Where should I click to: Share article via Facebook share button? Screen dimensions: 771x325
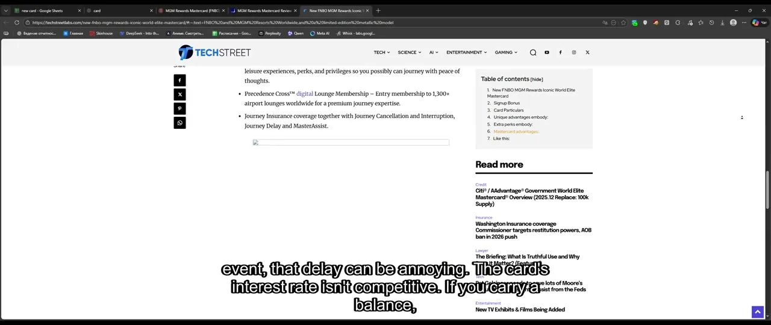(x=179, y=81)
